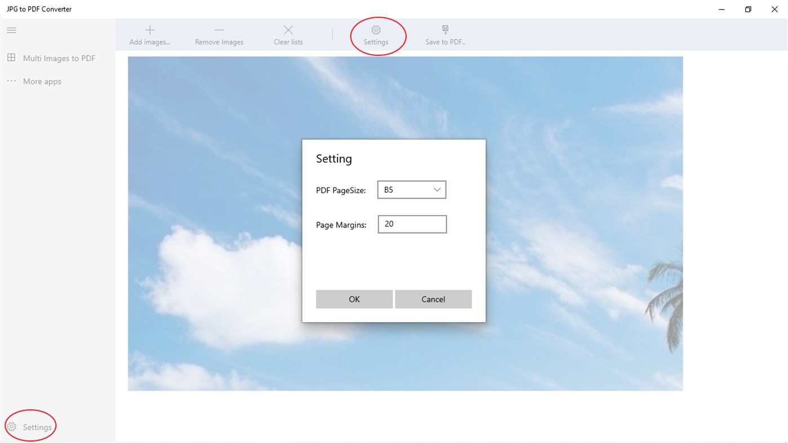This screenshot has height=443, width=788.
Task: Open the hamburger menu at the top left
Action: (11, 30)
